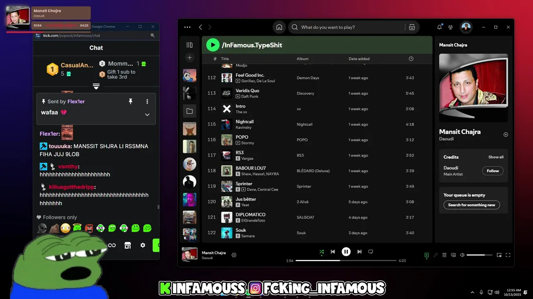Pause the current Spotify track
533x299 pixels.
346,252
